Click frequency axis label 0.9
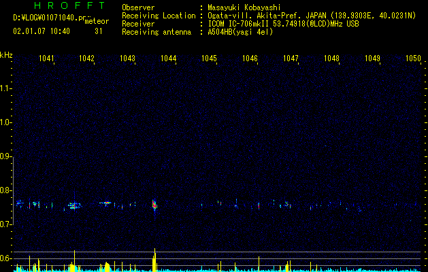The image size is (428, 272). [5, 156]
